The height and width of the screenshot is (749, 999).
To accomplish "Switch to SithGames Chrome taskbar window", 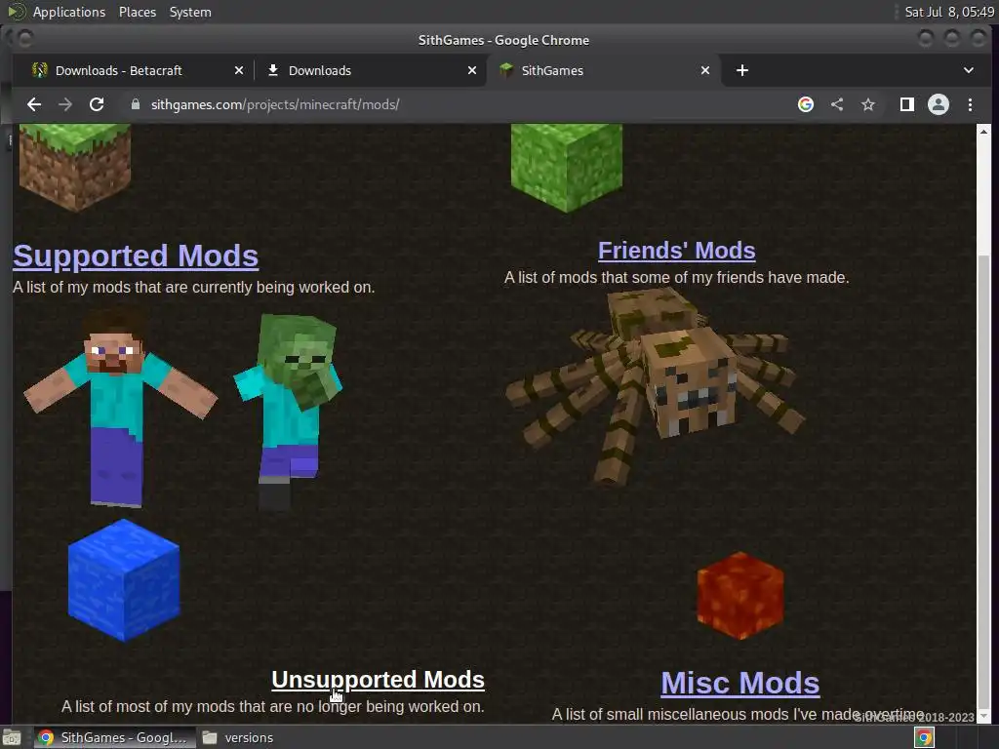I will pyautogui.click(x=113, y=737).
